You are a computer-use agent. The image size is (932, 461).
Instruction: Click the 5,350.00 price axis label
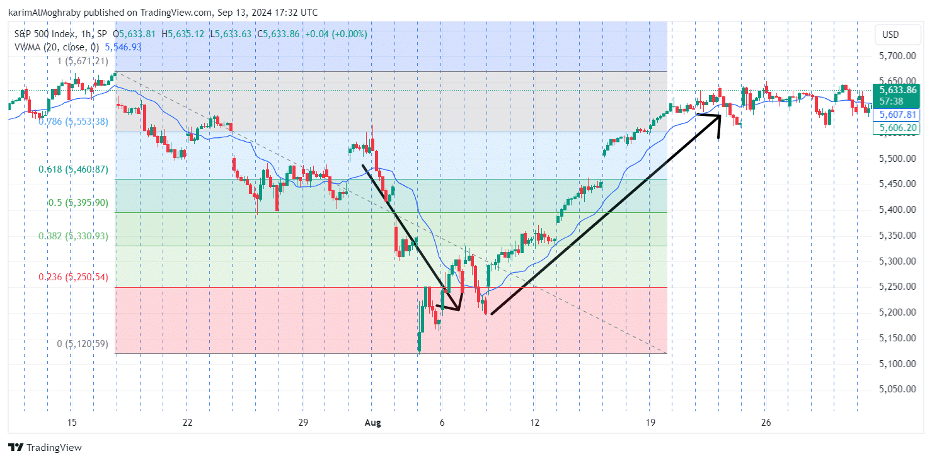897,236
